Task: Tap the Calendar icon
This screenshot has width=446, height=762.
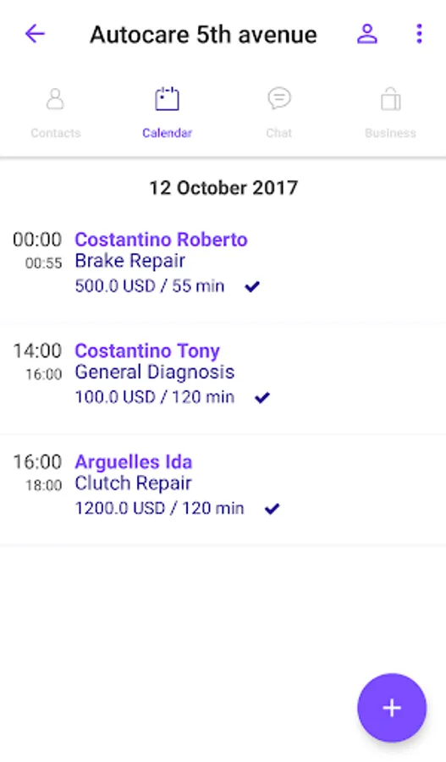Action: click(167, 99)
